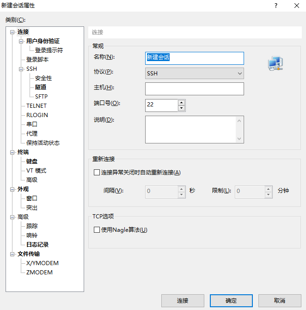The height and width of the screenshot is (310, 306).
Task: Collapse the 高级 category node
Action: [x=12, y=217]
